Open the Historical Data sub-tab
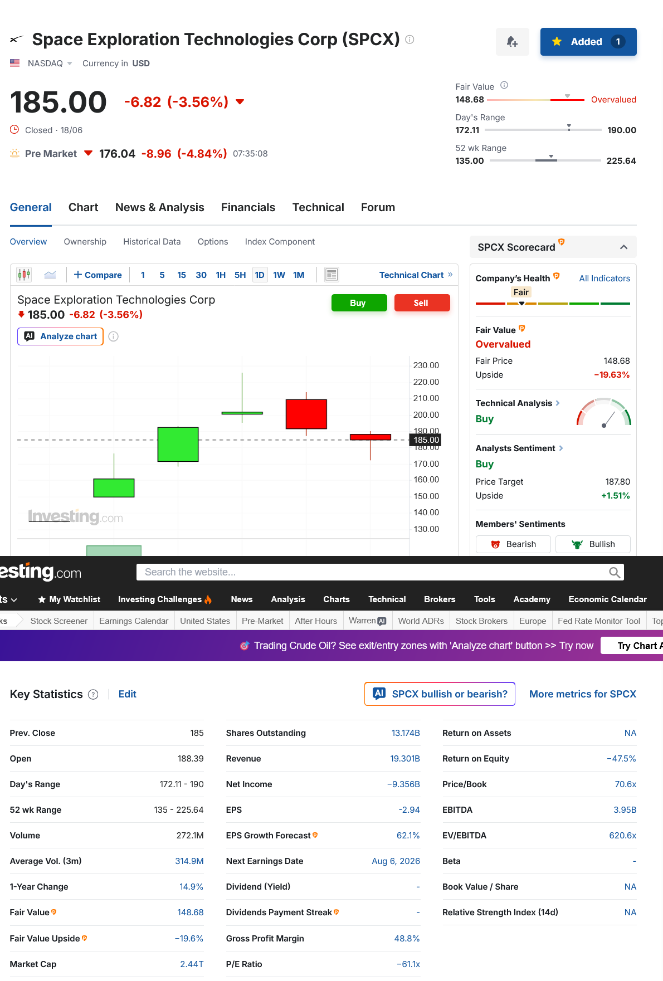Screen dimensions: 663x981 [x=152, y=242]
